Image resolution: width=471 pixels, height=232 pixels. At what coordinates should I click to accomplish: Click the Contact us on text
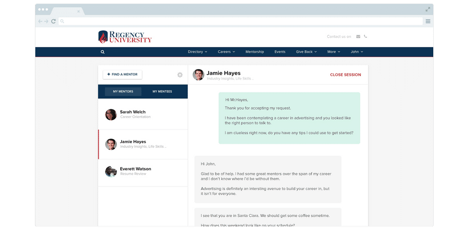339,37
